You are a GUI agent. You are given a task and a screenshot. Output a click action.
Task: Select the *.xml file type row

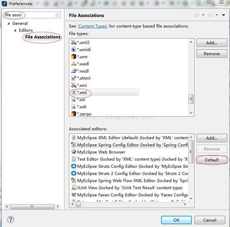[104, 92]
